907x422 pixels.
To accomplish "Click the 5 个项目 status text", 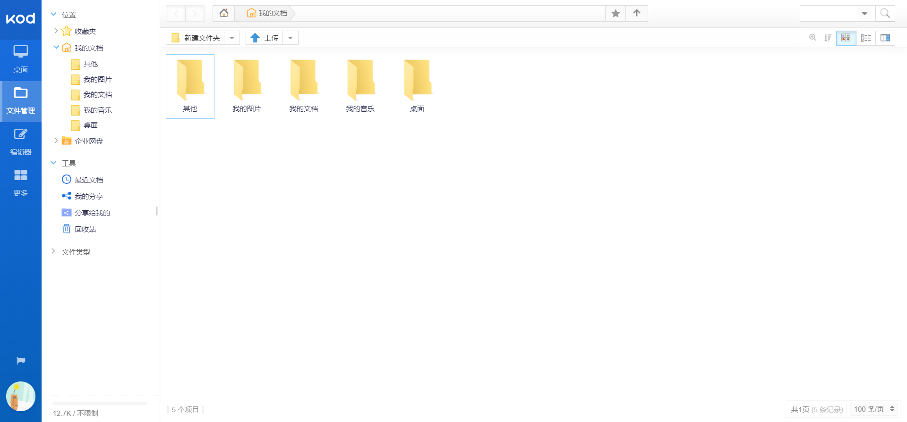I will point(185,410).
